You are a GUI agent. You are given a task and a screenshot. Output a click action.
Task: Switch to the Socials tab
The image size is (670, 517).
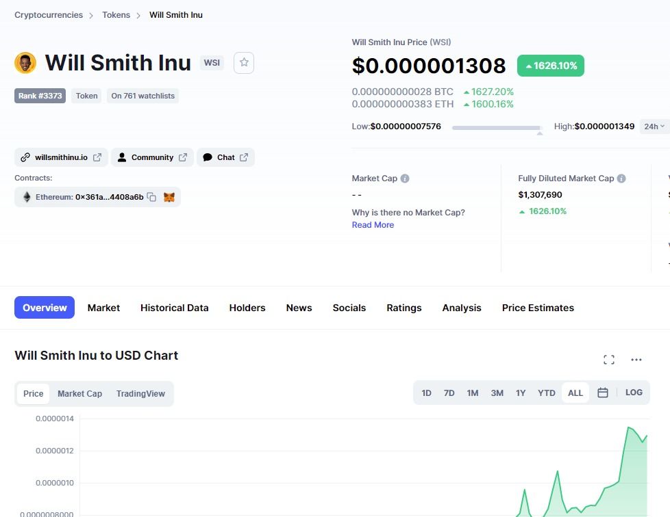pos(349,308)
